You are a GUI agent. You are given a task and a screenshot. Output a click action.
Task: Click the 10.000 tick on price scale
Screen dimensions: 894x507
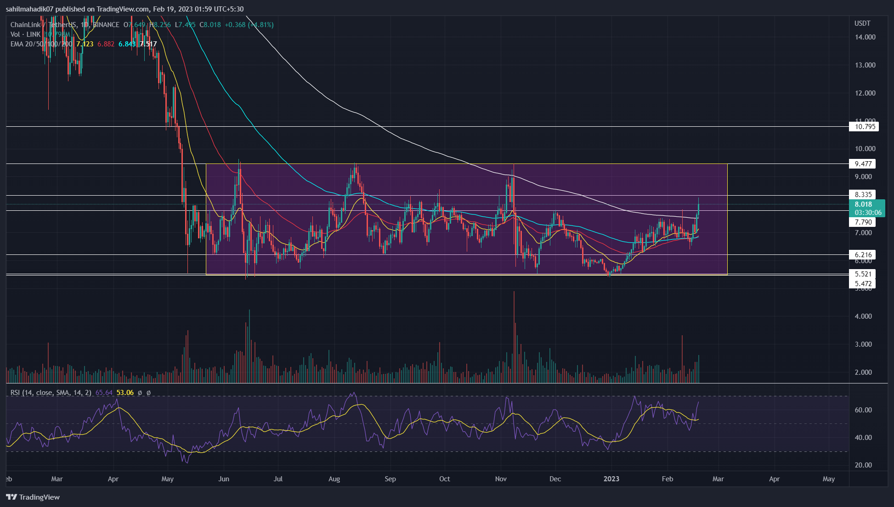pos(865,149)
